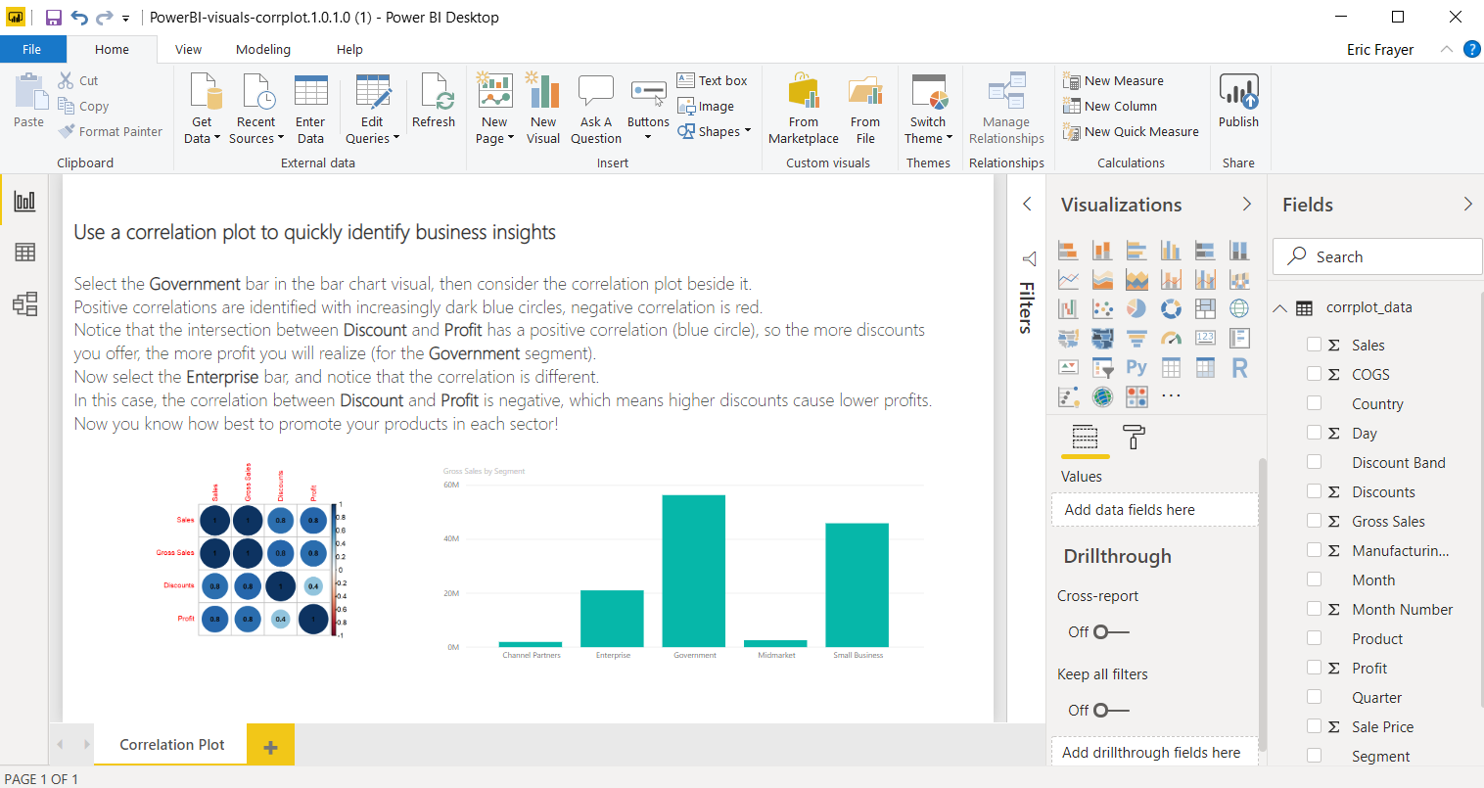Select the card visual icon

tap(1205, 339)
